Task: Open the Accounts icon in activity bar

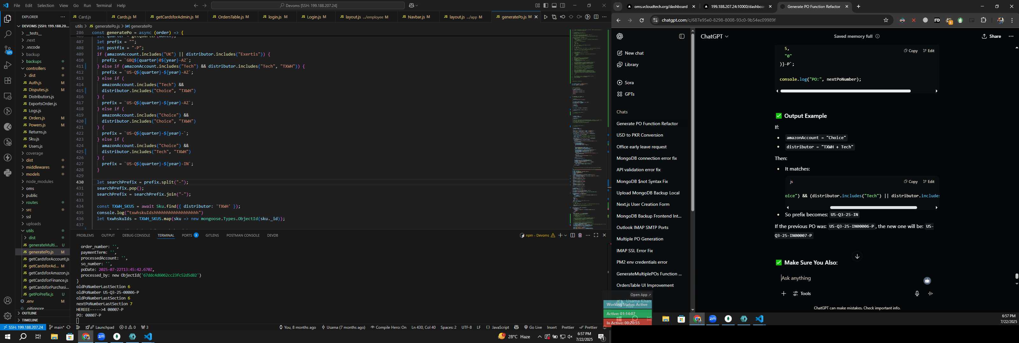Action: (8, 301)
